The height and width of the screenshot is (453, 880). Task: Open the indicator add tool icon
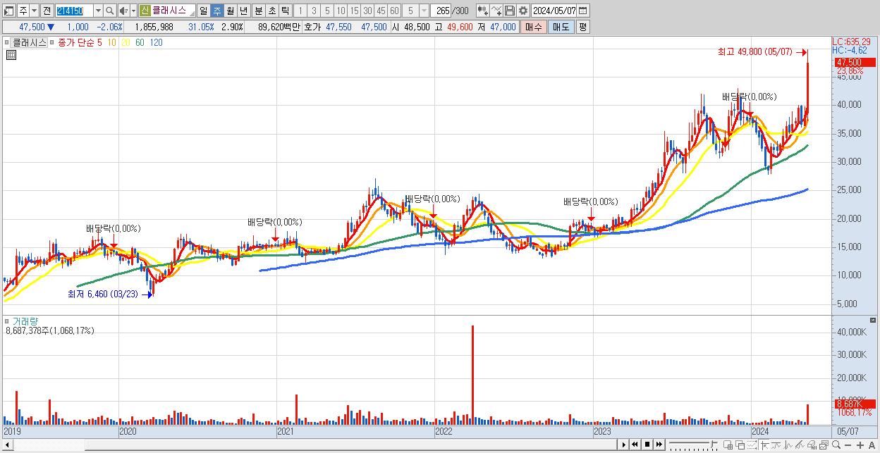tap(482, 11)
